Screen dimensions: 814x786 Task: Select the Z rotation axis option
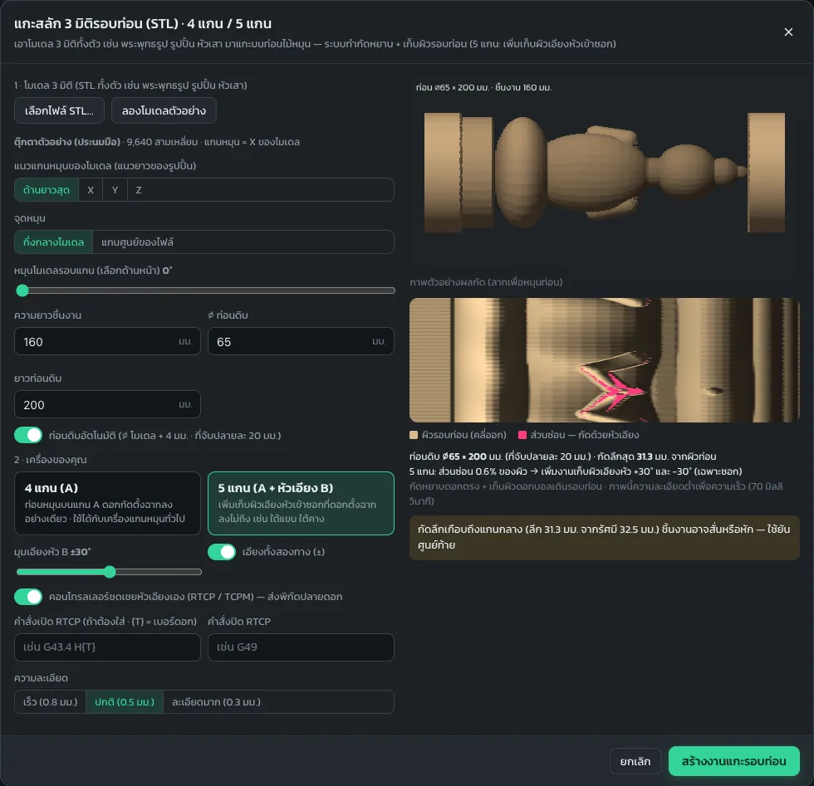pyautogui.click(x=139, y=190)
